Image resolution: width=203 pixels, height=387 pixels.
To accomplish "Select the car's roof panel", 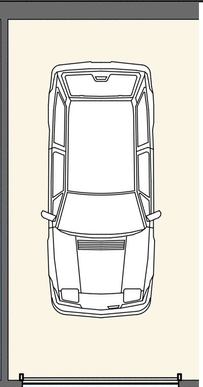I will click(x=101, y=146).
